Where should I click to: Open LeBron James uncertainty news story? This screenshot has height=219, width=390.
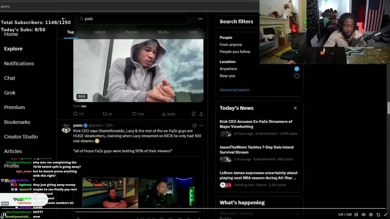point(259,179)
